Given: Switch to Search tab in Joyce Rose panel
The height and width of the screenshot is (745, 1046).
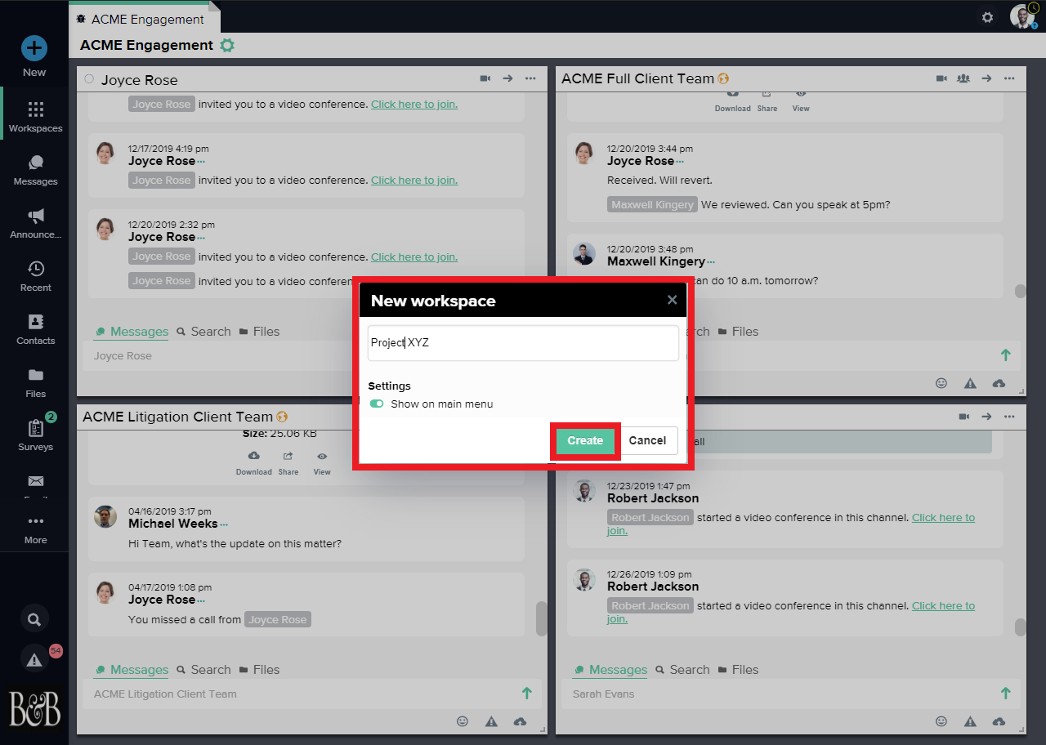Looking at the screenshot, I should (x=204, y=332).
